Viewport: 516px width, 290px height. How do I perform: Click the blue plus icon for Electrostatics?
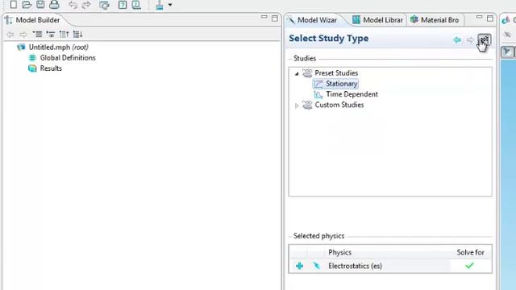click(299, 266)
